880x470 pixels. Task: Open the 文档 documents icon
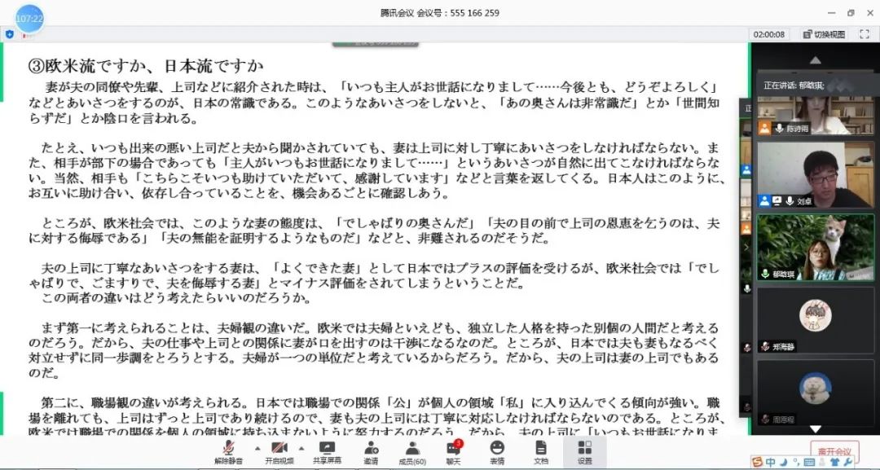[x=541, y=451]
